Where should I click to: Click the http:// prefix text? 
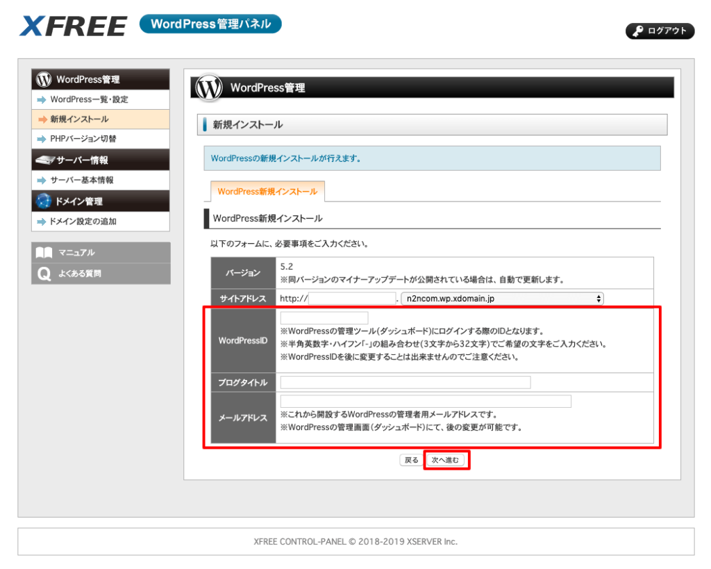pos(294,299)
